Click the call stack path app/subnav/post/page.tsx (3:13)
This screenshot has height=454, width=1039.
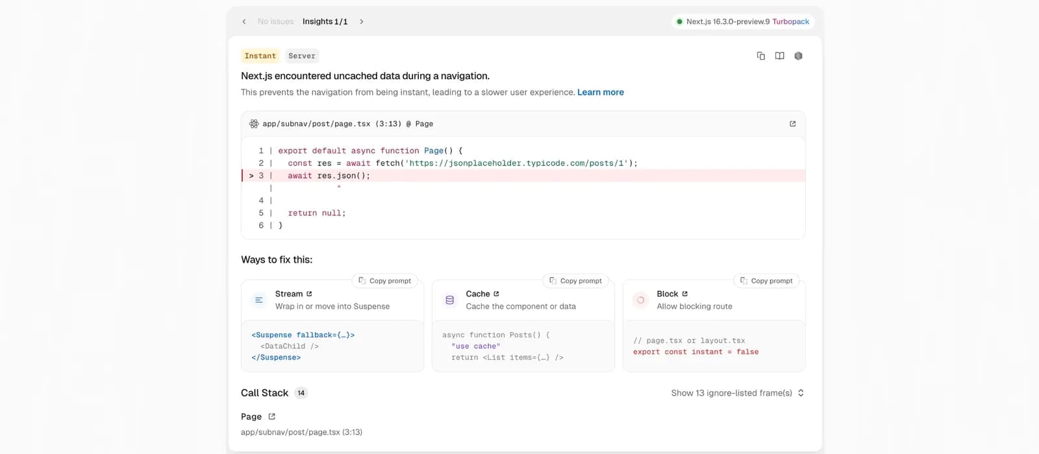point(302,432)
